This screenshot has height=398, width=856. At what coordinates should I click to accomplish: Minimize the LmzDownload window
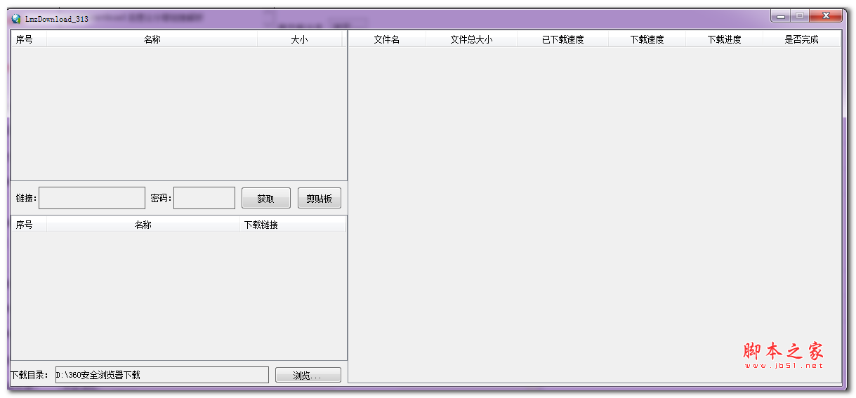click(780, 15)
